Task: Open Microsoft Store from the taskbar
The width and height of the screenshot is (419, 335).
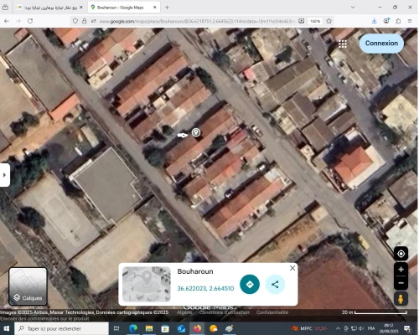Action: [165, 328]
